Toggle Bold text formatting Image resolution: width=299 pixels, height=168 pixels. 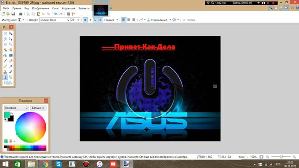click(85, 20)
